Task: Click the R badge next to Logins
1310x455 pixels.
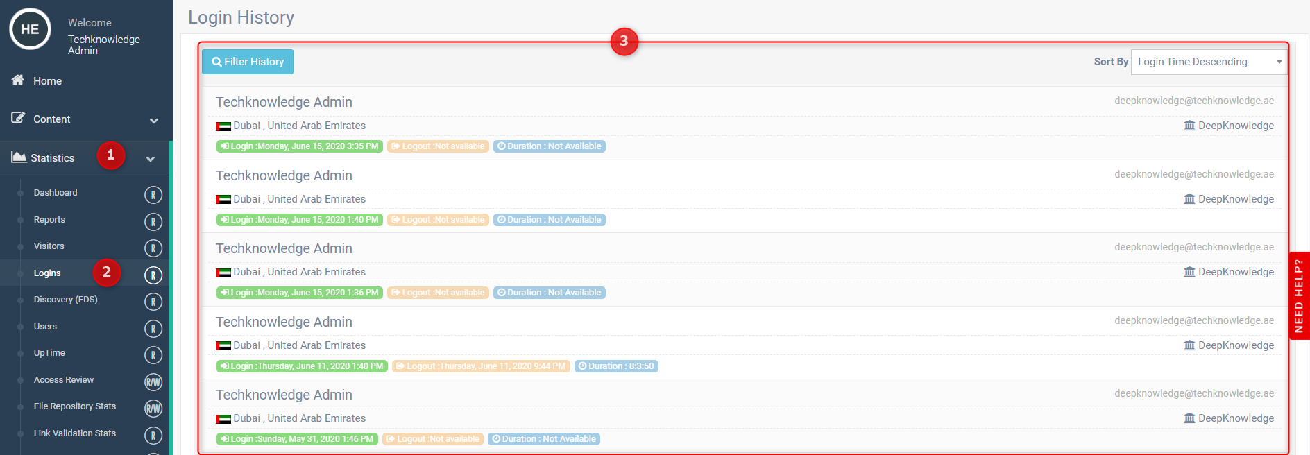Action: click(x=153, y=275)
